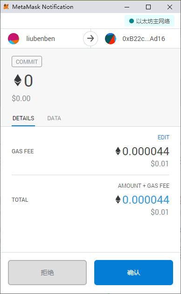
Task: Click the Ethereum icon in TOTAL row
Action: point(118,199)
